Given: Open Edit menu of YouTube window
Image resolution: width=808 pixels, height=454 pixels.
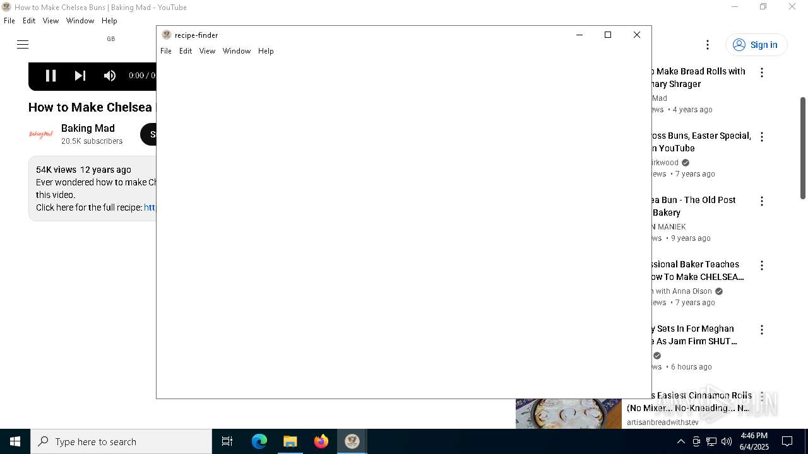Looking at the screenshot, I should click(x=29, y=21).
